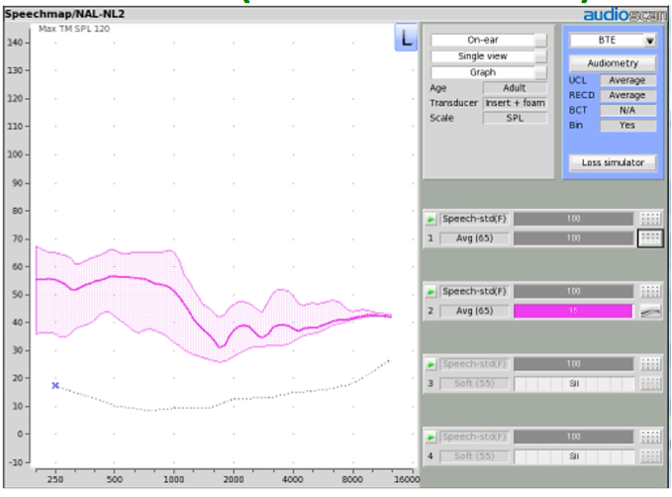Select test 2 Speech-std(F) stimulus
672x497 pixels.
click(x=474, y=292)
